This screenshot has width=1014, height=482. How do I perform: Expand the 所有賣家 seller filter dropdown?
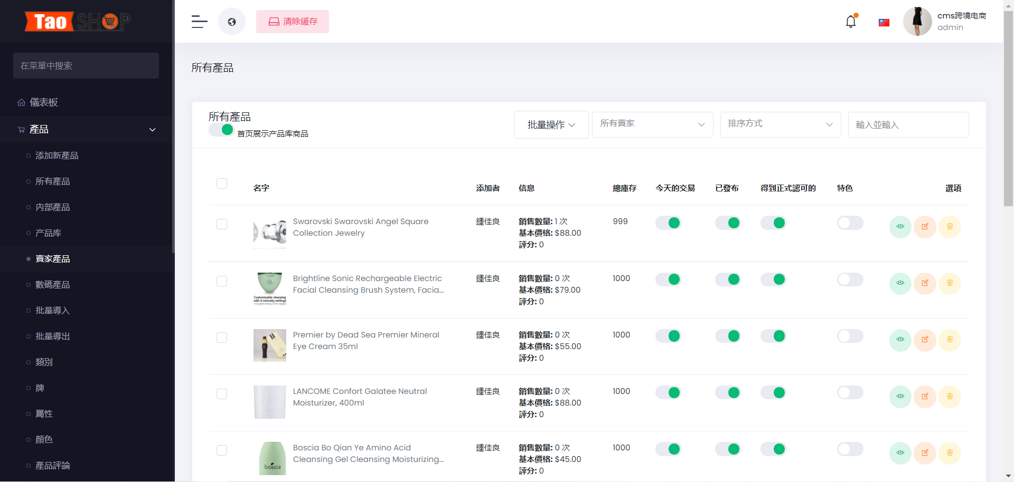coord(652,124)
